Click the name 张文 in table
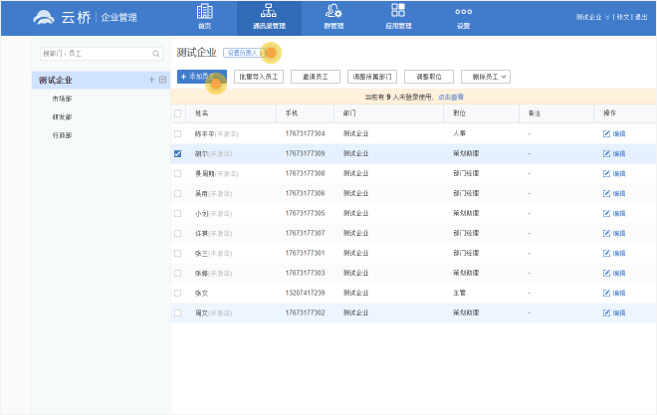657x415 pixels. (201, 294)
